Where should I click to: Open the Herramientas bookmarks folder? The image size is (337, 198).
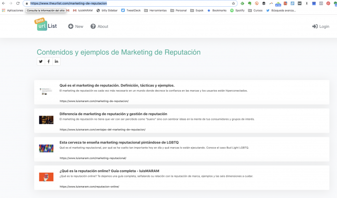click(x=156, y=10)
